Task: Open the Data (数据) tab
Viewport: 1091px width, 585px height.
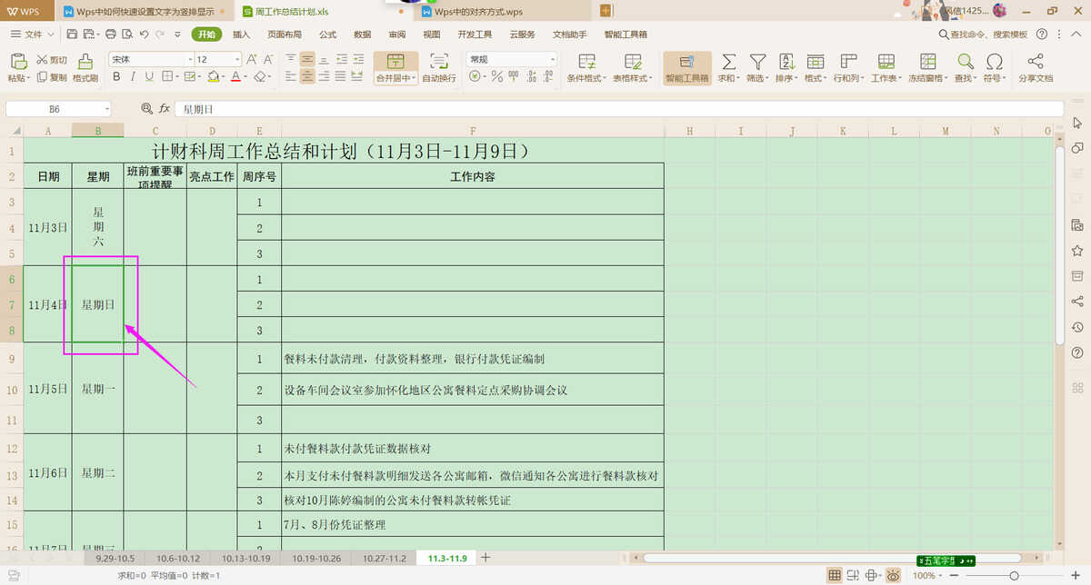Action: click(363, 34)
